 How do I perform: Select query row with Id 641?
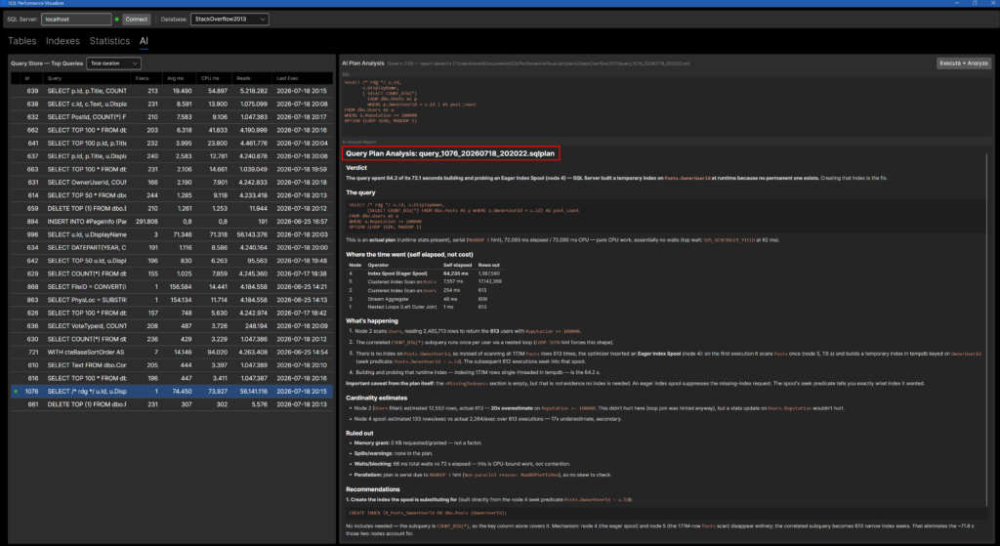(x=172, y=144)
